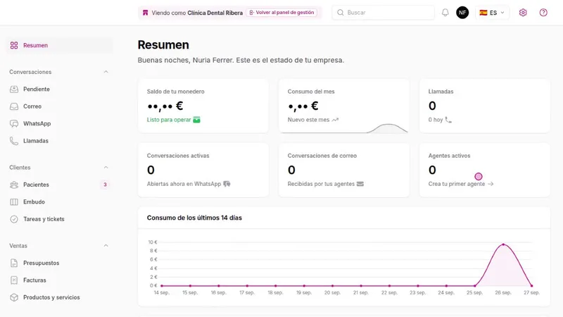The height and width of the screenshot is (317, 563).
Task: Open Presupuestos
Action: 59,263
